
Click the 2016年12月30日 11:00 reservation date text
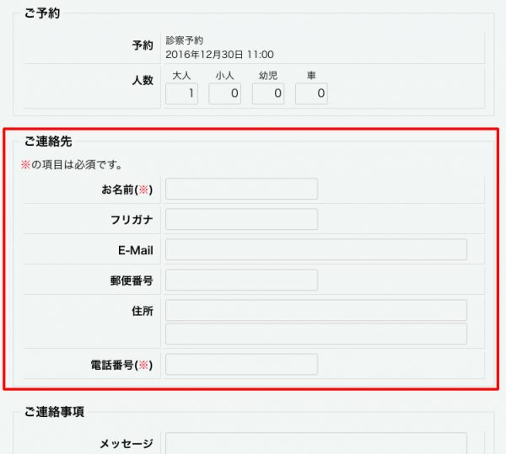(x=220, y=55)
